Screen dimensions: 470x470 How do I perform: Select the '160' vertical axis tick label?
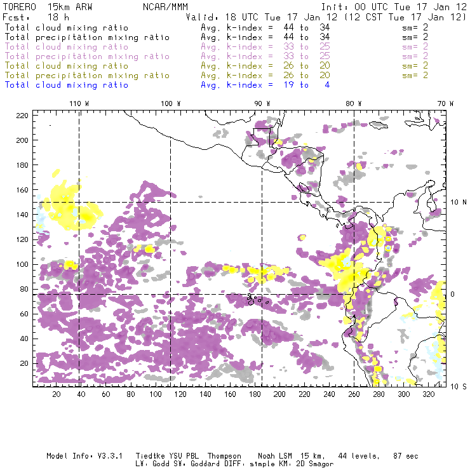click(22, 190)
